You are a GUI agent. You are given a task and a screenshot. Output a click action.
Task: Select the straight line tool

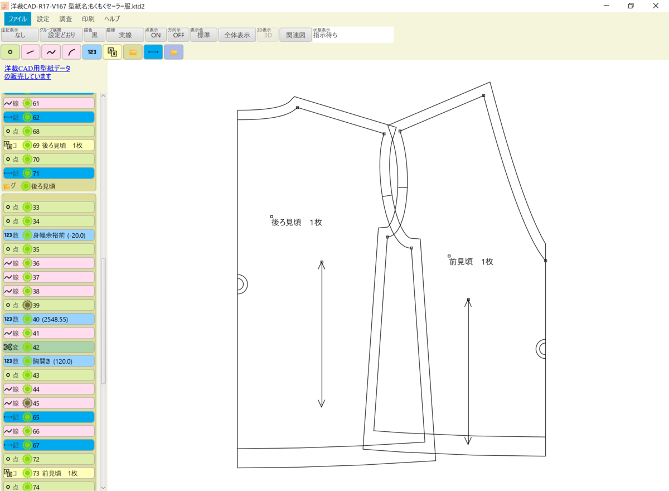click(31, 52)
